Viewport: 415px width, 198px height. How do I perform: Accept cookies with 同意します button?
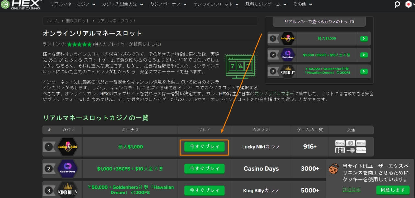tap(393, 190)
